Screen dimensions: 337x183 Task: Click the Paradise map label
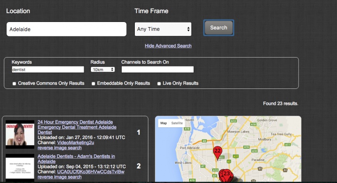click(x=258, y=160)
